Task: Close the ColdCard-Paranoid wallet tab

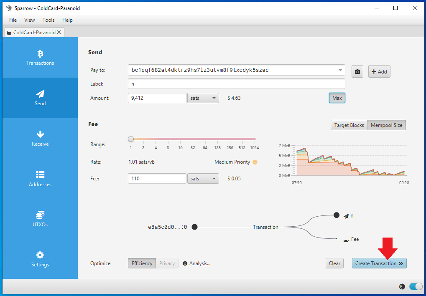Action: click(59, 32)
